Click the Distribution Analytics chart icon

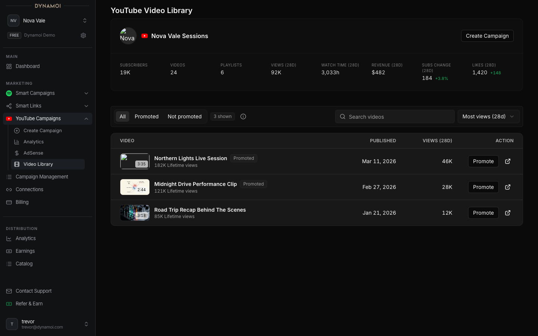pyautogui.click(x=9, y=239)
